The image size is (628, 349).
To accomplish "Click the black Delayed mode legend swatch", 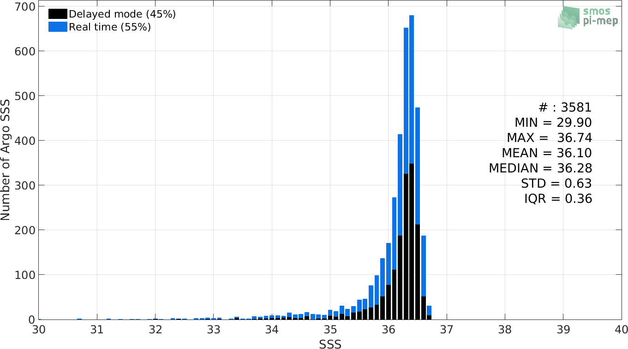I will pyautogui.click(x=58, y=14).
